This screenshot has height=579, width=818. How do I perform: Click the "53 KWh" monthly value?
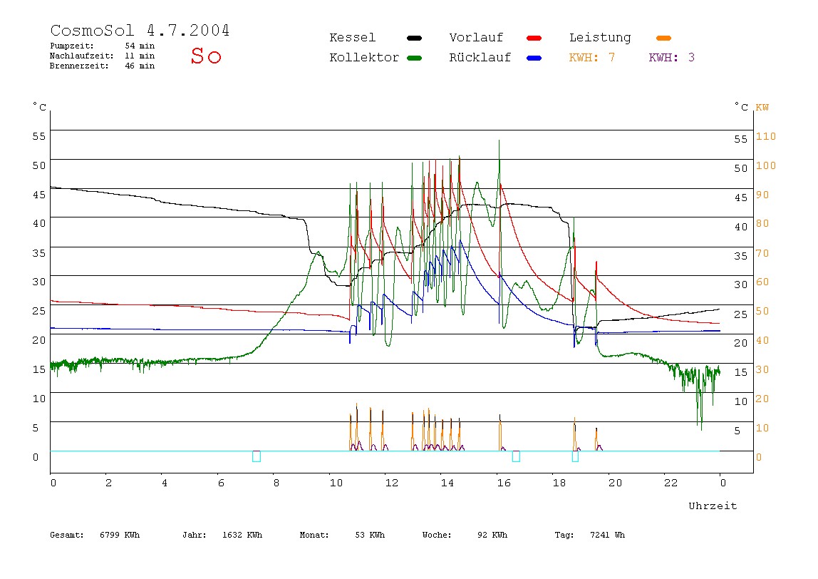(x=370, y=535)
